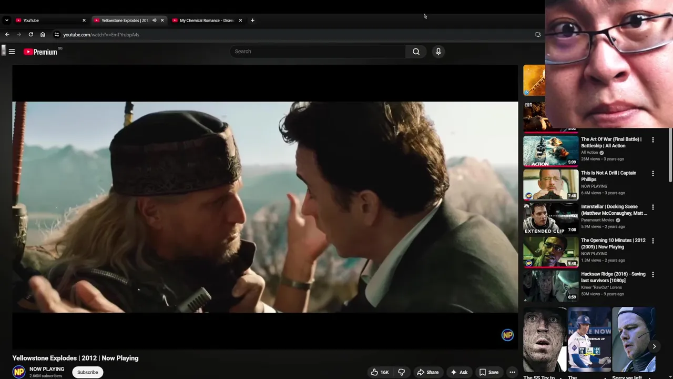Reload the page with refresh icon
The height and width of the screenshot is (379, 673).
(30, 34)
